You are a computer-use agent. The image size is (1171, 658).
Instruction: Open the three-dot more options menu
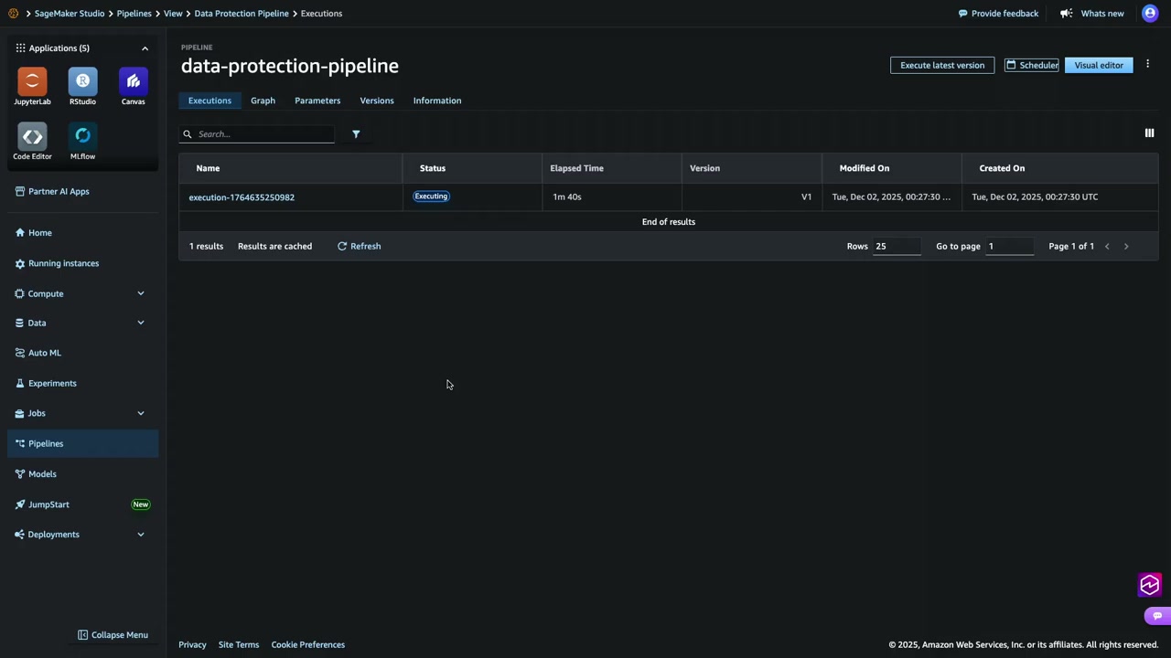(x=1147, y=65)
